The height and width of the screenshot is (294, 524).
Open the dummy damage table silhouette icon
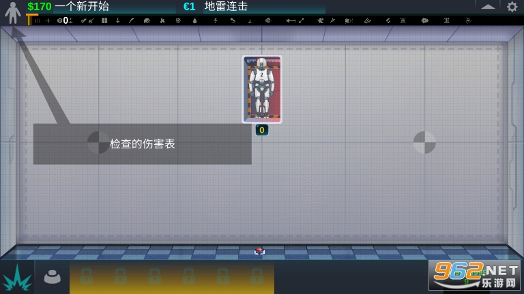[x=13, y=13]
